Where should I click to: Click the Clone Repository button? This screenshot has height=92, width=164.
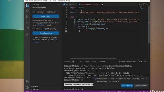pyautogui.click(x=46, y=33)
